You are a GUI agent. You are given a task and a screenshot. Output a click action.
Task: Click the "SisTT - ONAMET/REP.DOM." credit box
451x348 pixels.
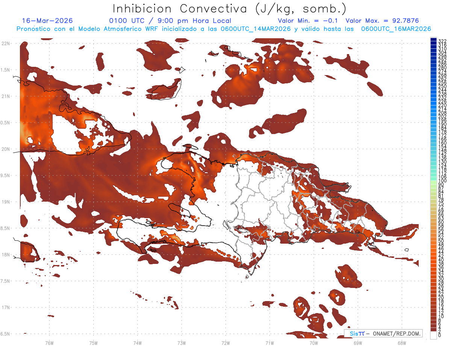pyautogui.click(x=383, y=333)
